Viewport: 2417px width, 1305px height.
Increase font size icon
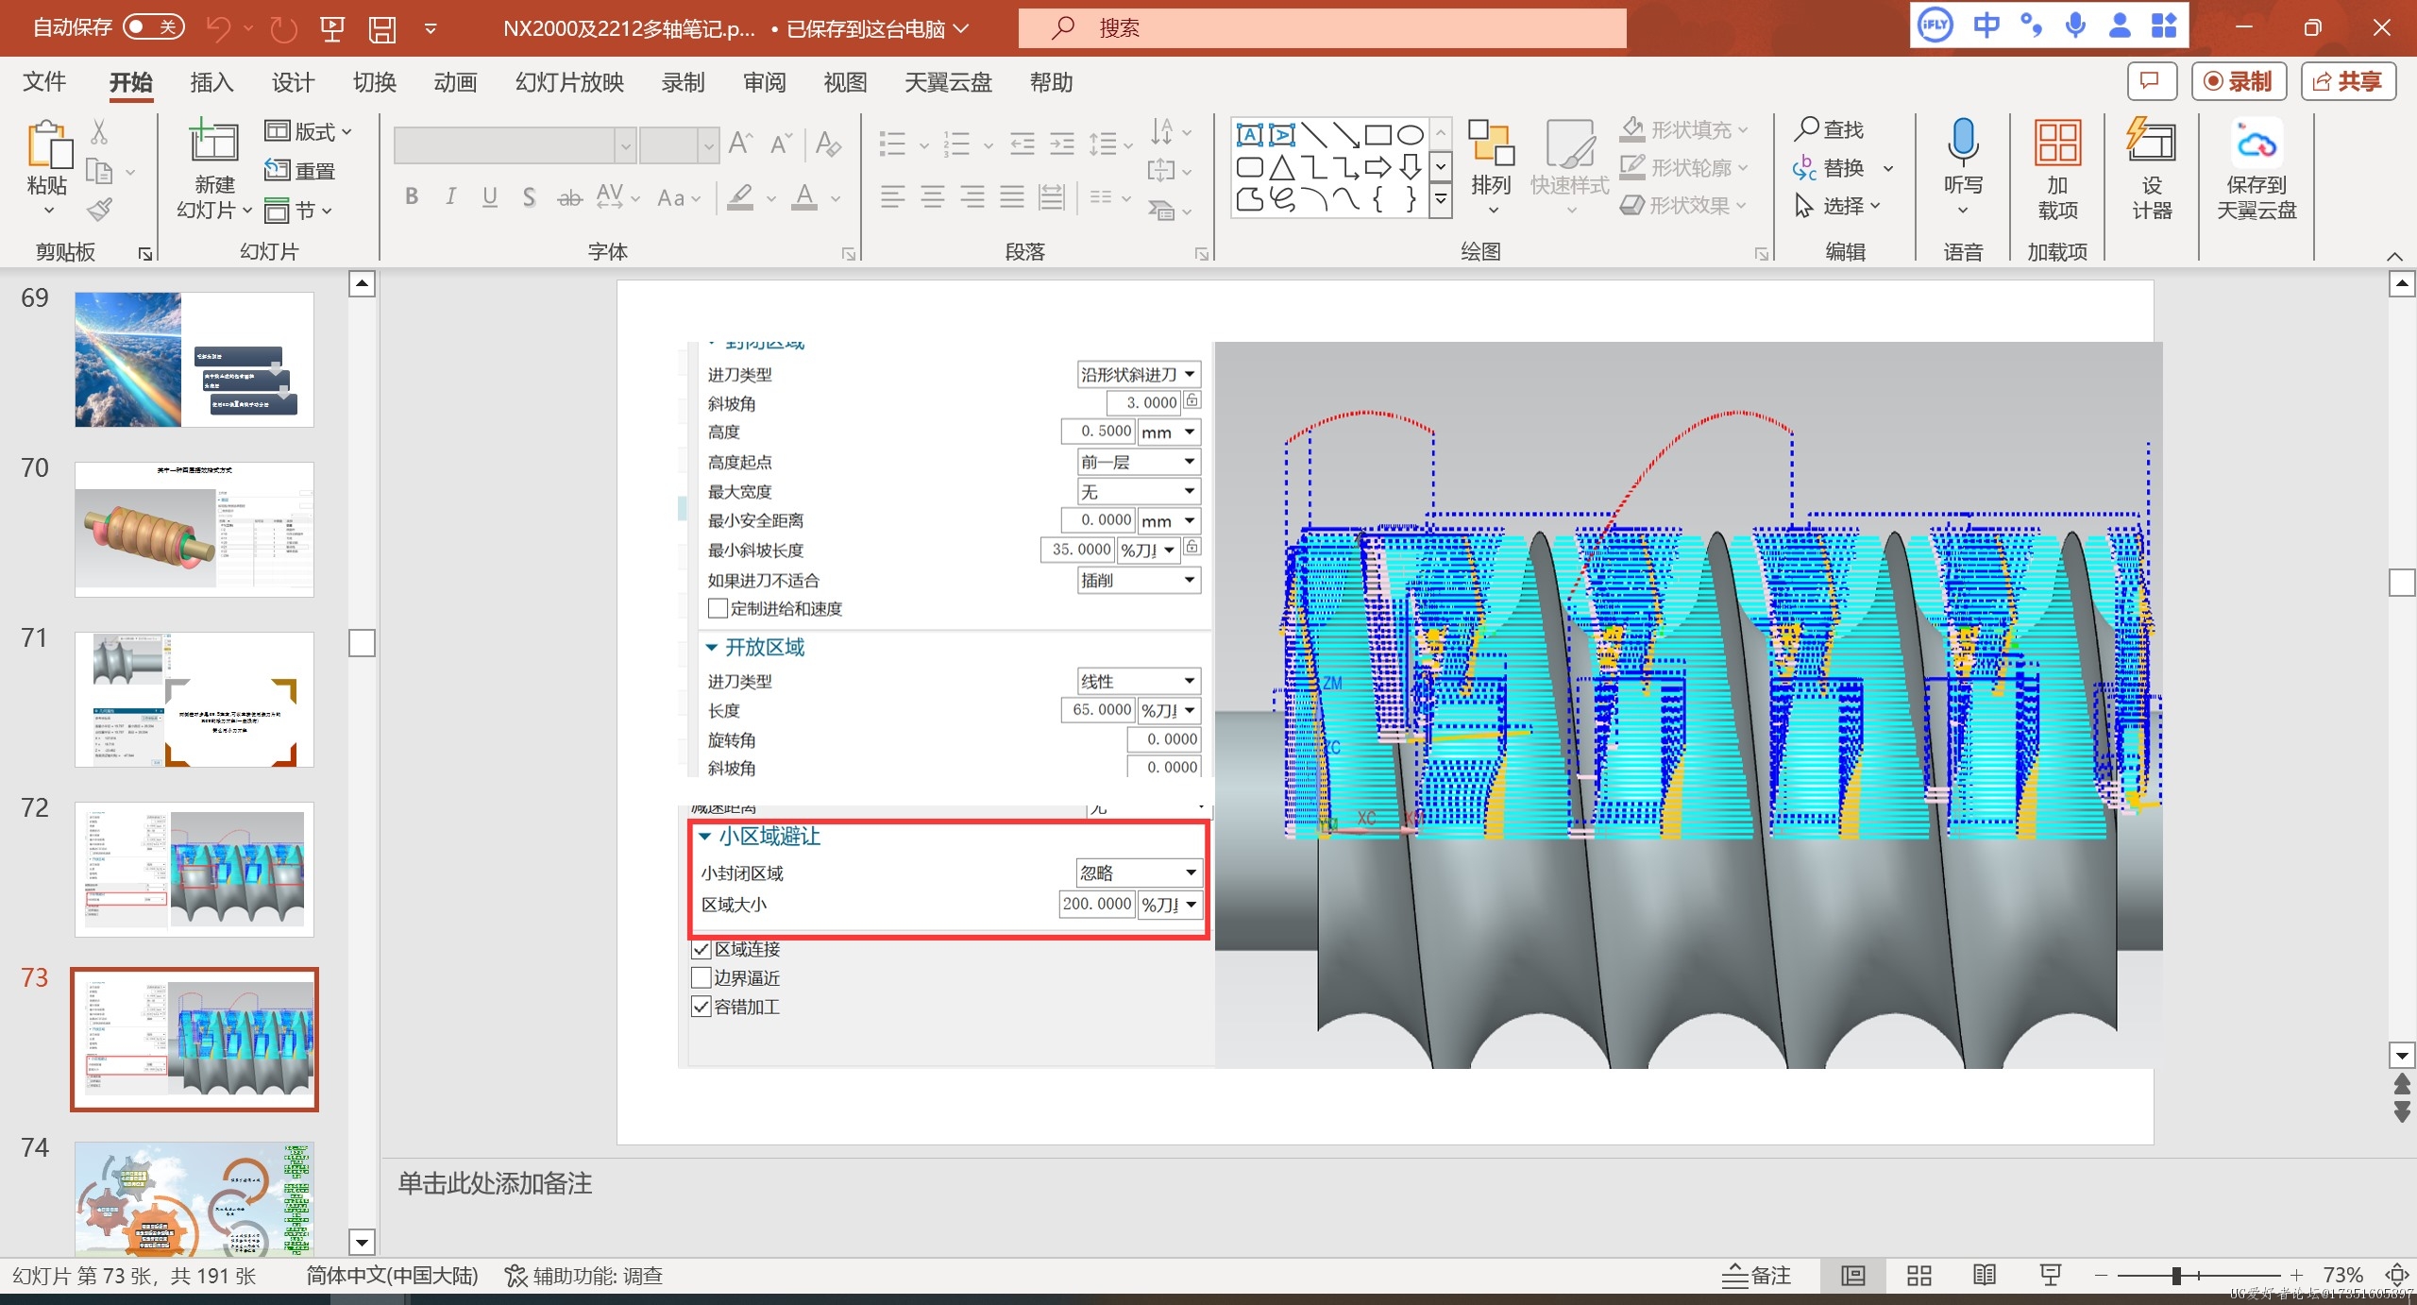click(741, 144)
